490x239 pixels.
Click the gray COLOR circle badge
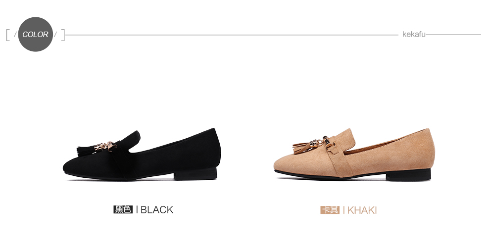pos(35,34)
